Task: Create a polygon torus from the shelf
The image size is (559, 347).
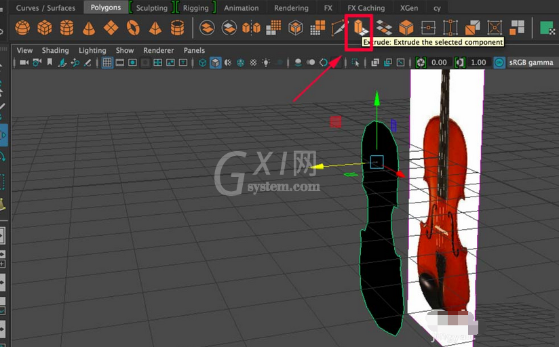Action: tap(133, 27)
